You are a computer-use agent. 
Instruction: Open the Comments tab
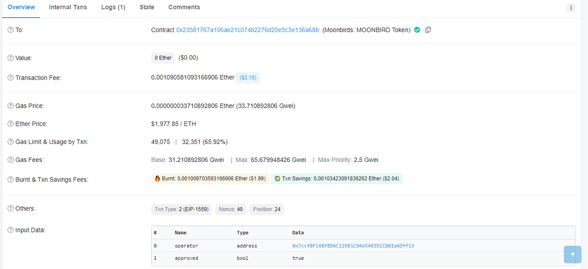[184, 7]
